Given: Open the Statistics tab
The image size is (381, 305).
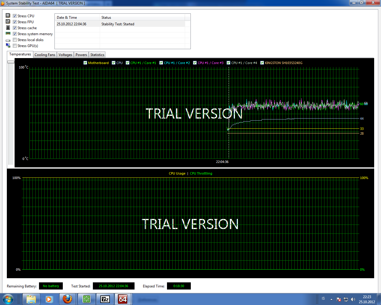Looking at the screenshot, I should [97, 55].
